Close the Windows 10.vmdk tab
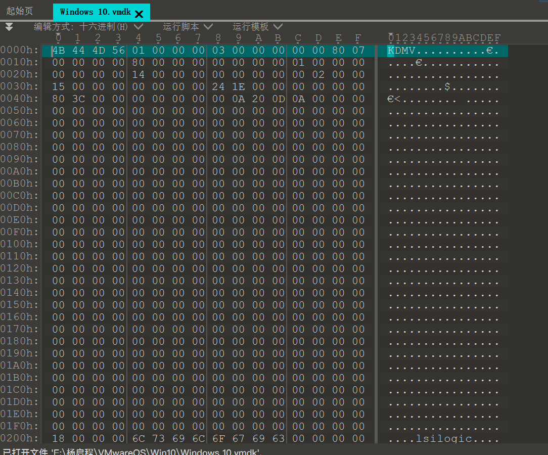548x455 pixels. click(x=139, y=14)
